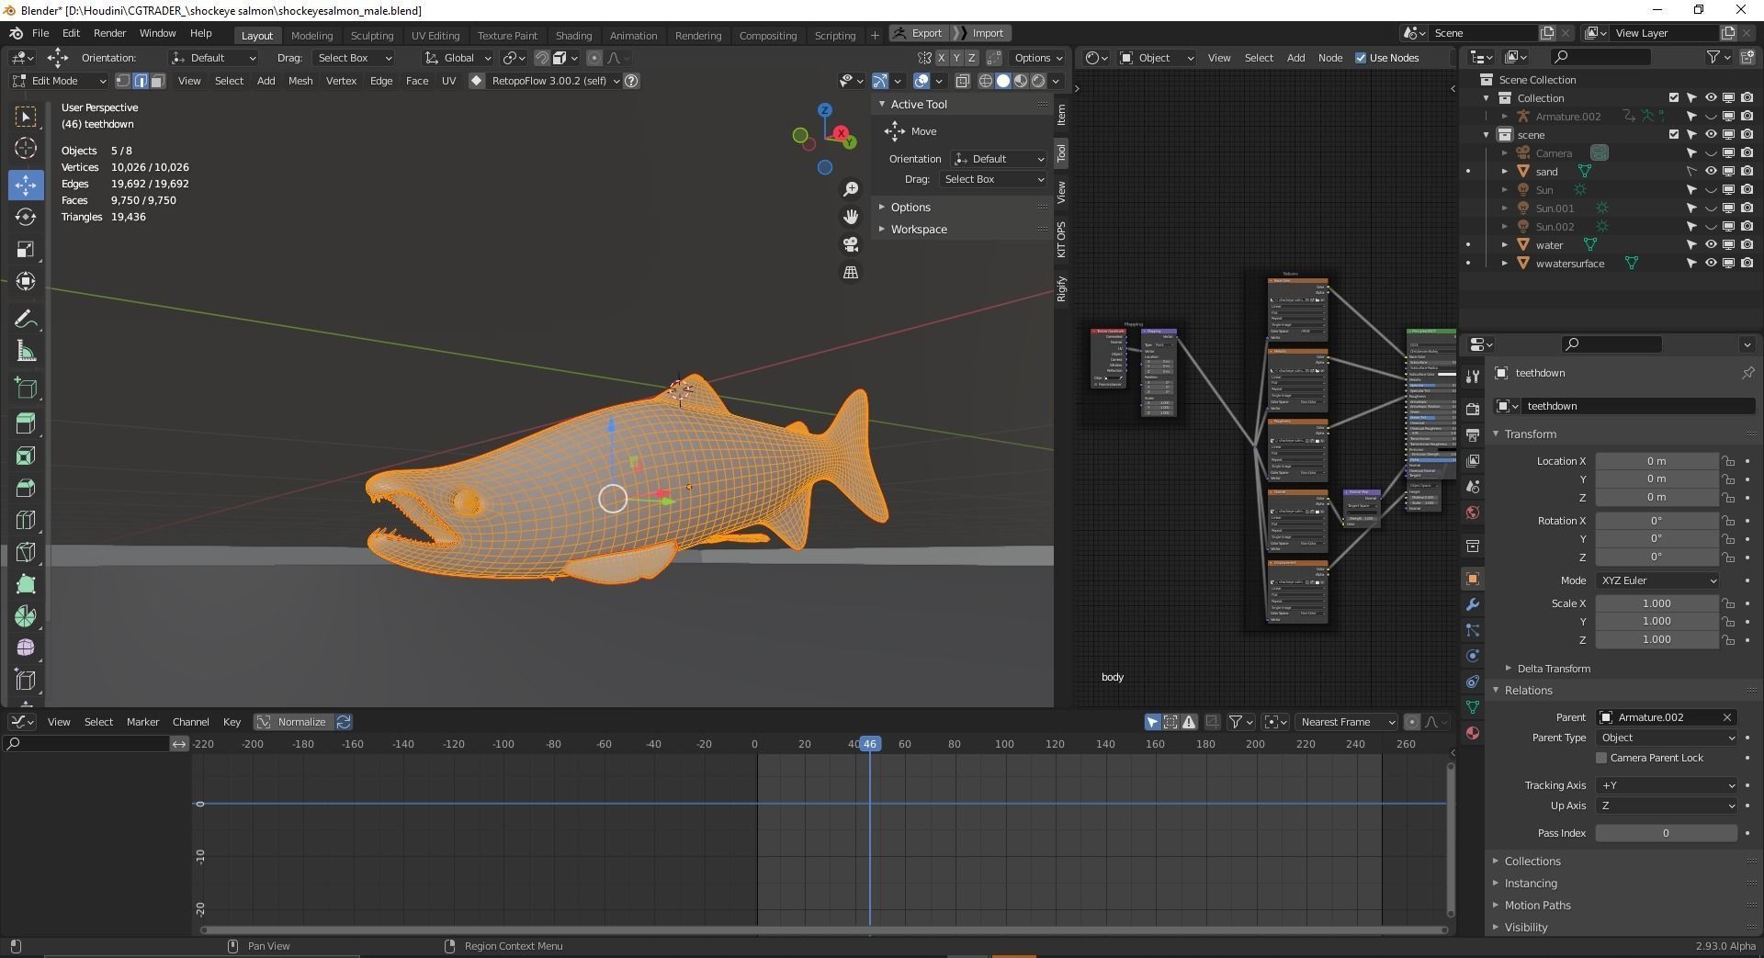The width and height of the screenshot is (1764, 958).
Task: Open the World properties tab
Action: [1473, 513]
